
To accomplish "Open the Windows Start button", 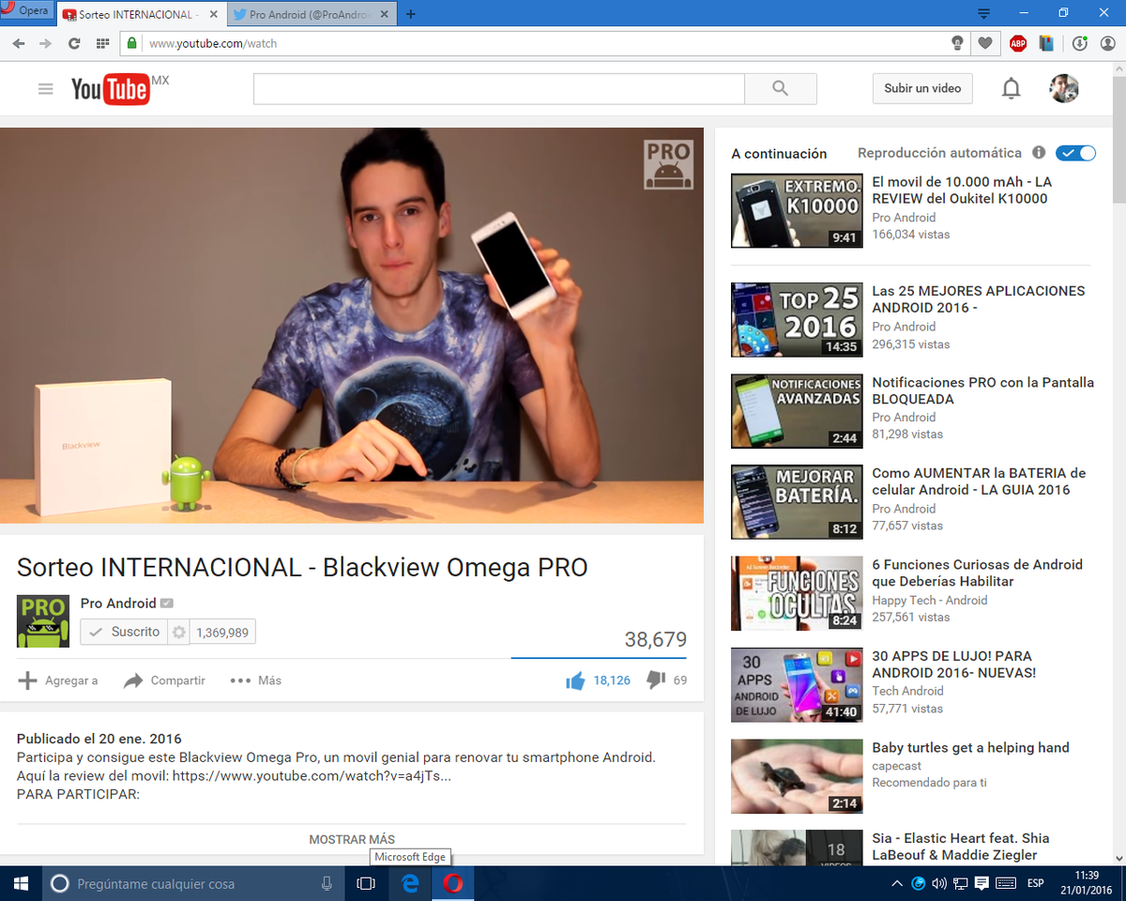I will (22, 883).
